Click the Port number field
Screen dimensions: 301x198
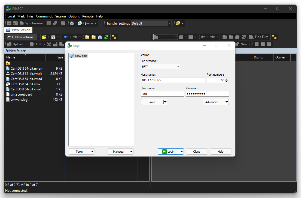216,80
